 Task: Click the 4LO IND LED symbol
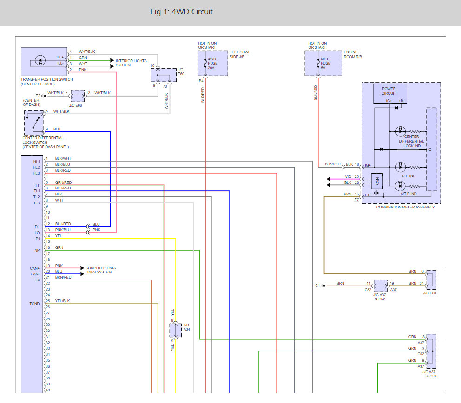(400, 167)
